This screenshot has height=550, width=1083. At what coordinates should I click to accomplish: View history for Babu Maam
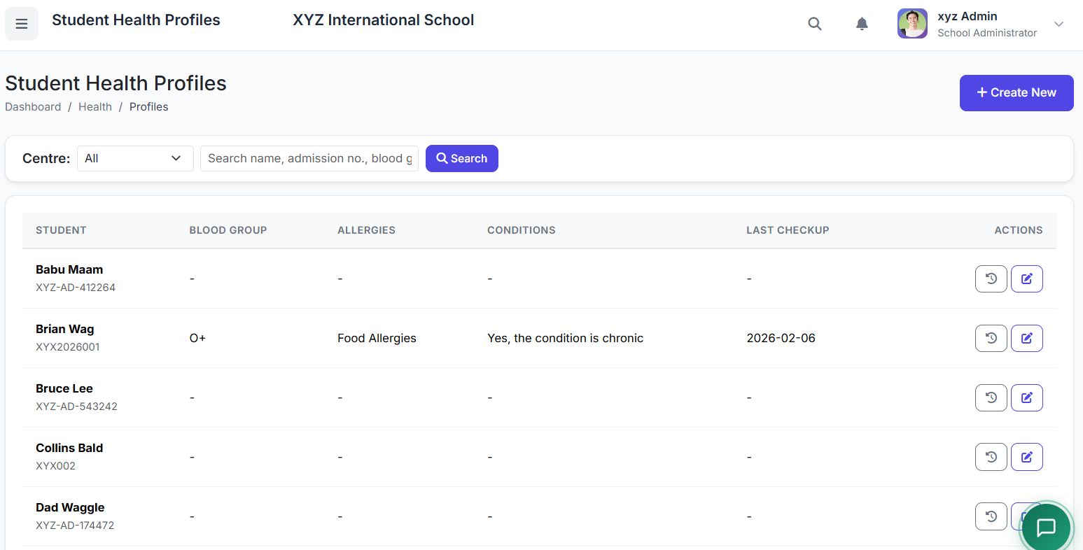991,278
